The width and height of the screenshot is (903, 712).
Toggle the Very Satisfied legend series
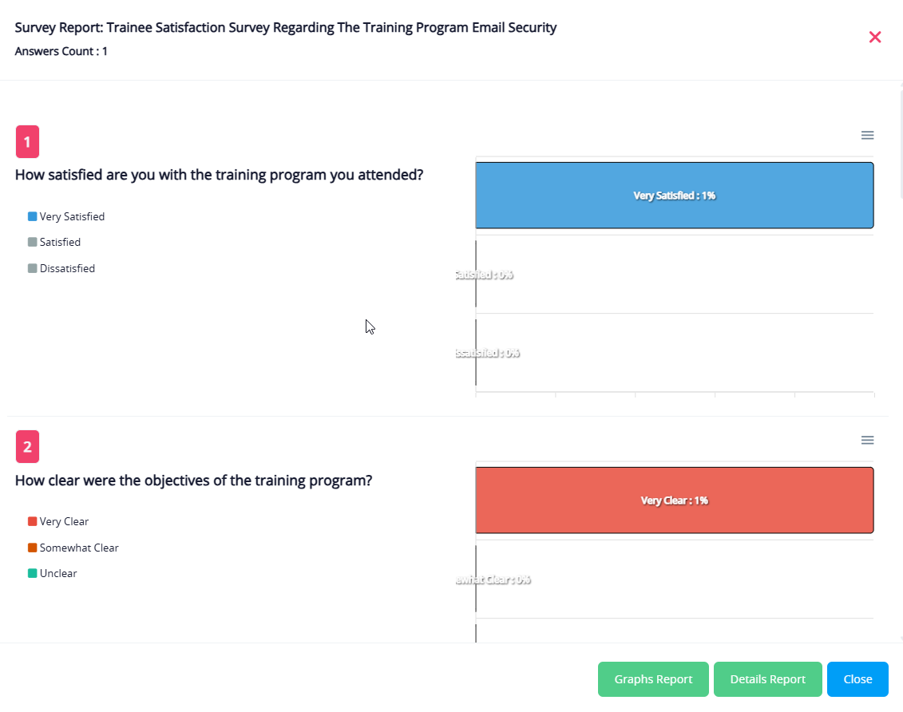tap(72, 216)
